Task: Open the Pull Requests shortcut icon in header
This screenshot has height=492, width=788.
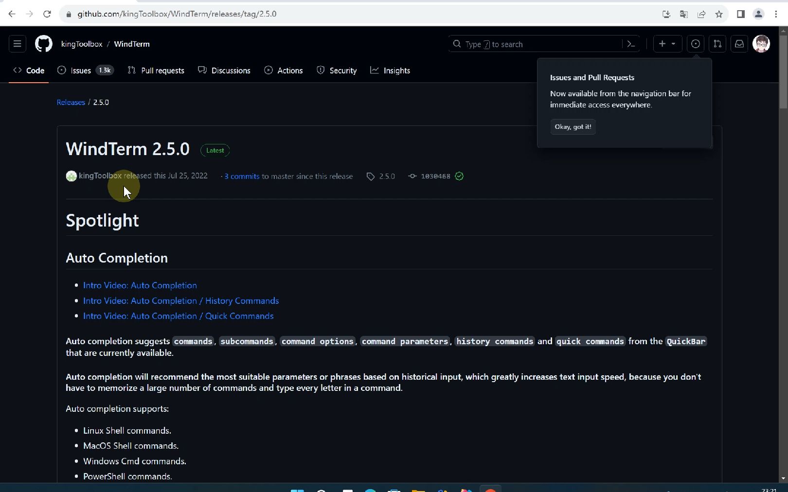Action: [x=717, y=44]
